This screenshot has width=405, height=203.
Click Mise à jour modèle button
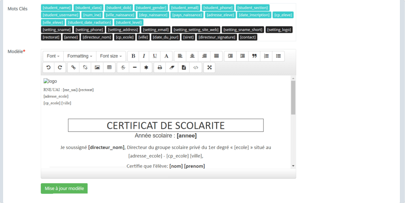pos(64,188)
